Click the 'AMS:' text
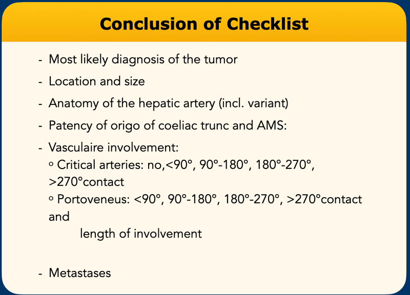The image size is (410, 295). [272, 125]
